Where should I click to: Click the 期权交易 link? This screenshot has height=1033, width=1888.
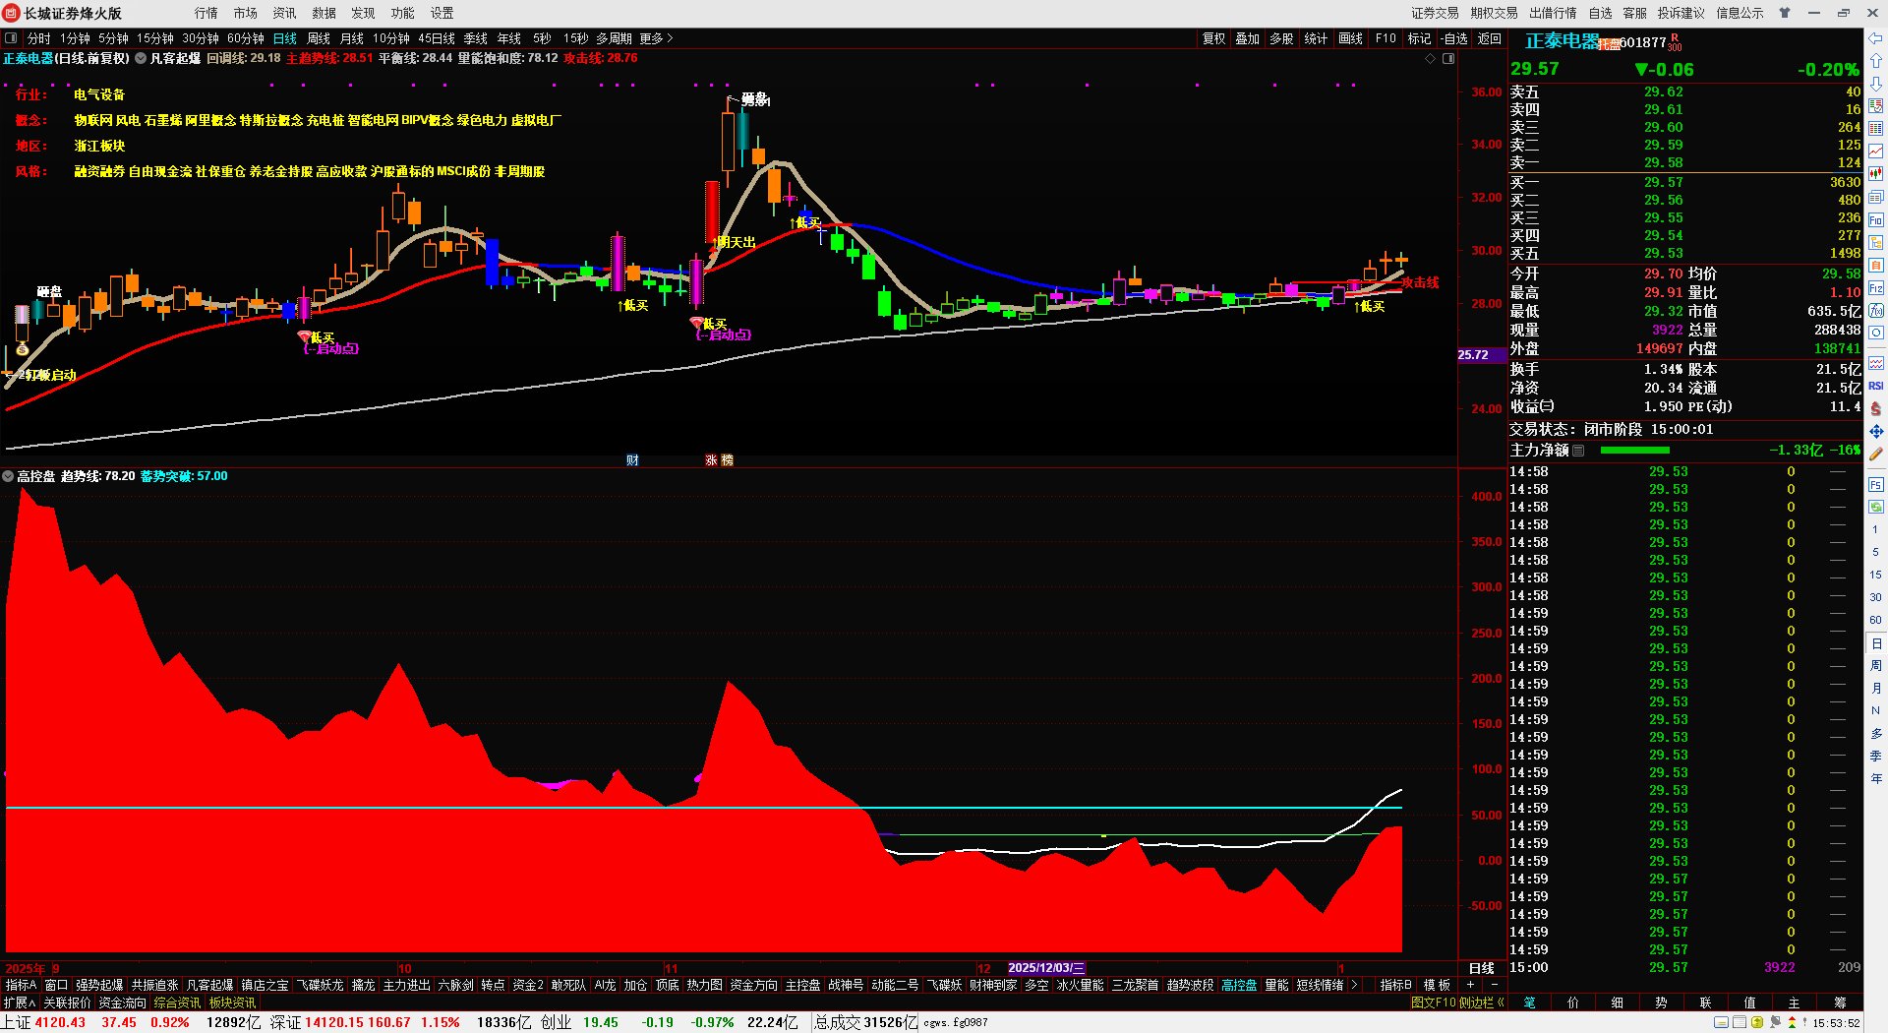point(1495,13)
